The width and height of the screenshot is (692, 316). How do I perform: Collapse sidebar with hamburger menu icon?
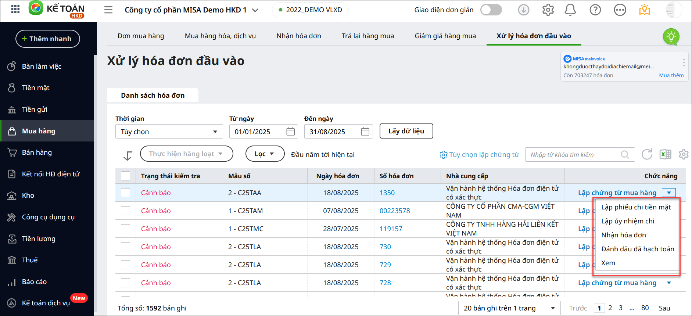point(108,10)
